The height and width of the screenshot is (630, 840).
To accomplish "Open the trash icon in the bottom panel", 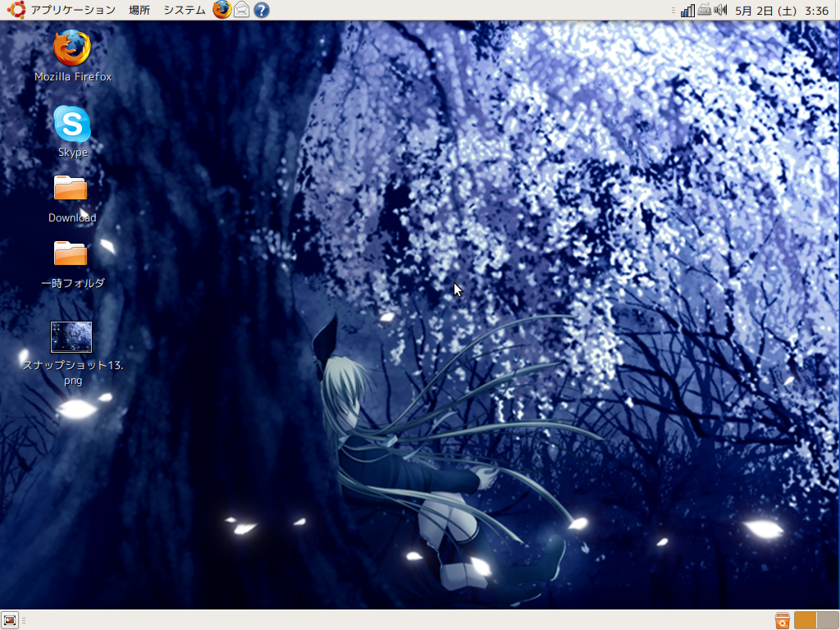I will (783, 620).
